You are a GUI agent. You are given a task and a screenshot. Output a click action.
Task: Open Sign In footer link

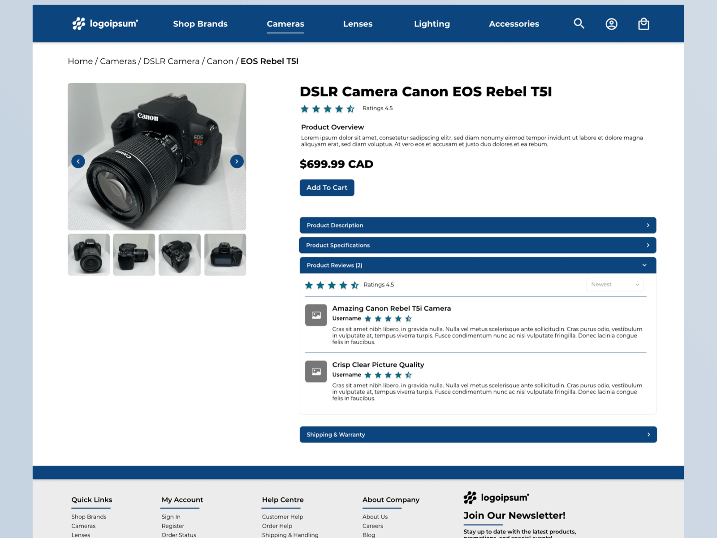point(171,517)
